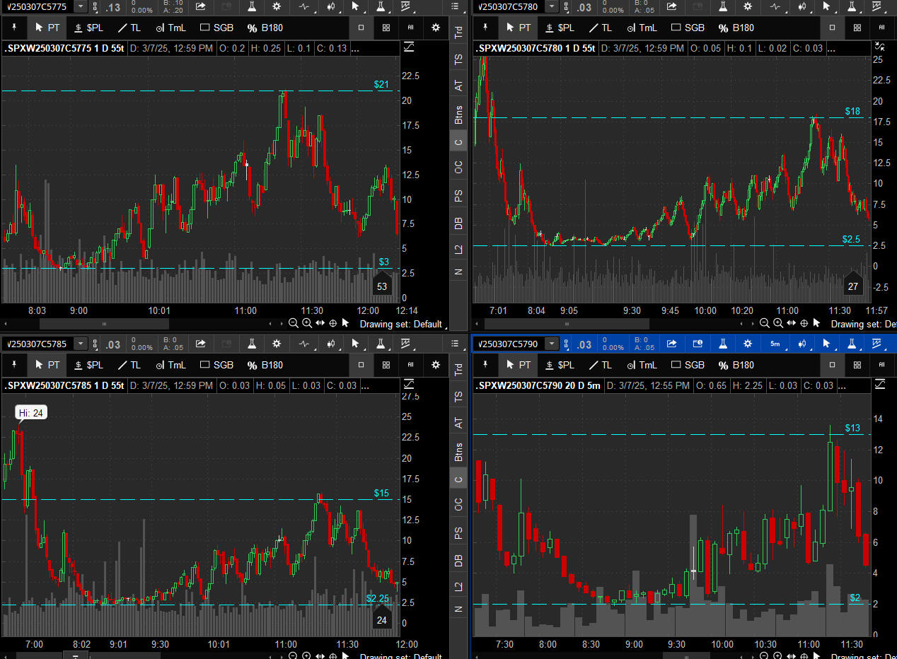897x659 pixels.
Task: Select B180 percent tool in the C5790 chart
Action: pyautogui.click(x=736, y=366)
